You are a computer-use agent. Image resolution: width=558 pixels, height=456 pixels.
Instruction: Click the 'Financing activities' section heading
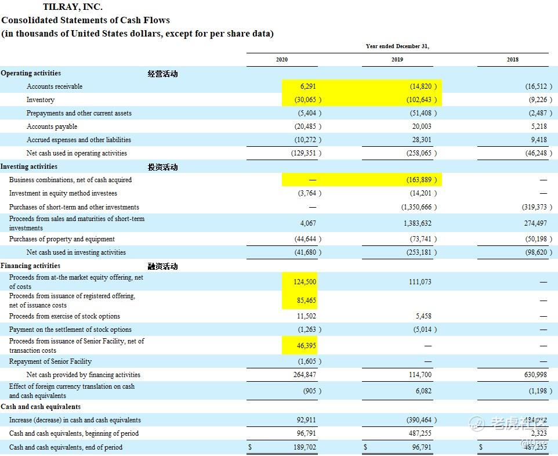[30, 266]
